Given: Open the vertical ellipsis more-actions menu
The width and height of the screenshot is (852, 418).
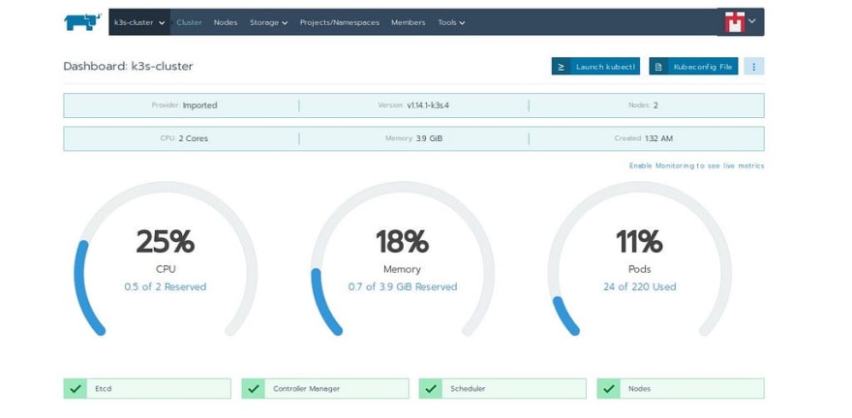Looking at the screenshot, I should point(753,67).
